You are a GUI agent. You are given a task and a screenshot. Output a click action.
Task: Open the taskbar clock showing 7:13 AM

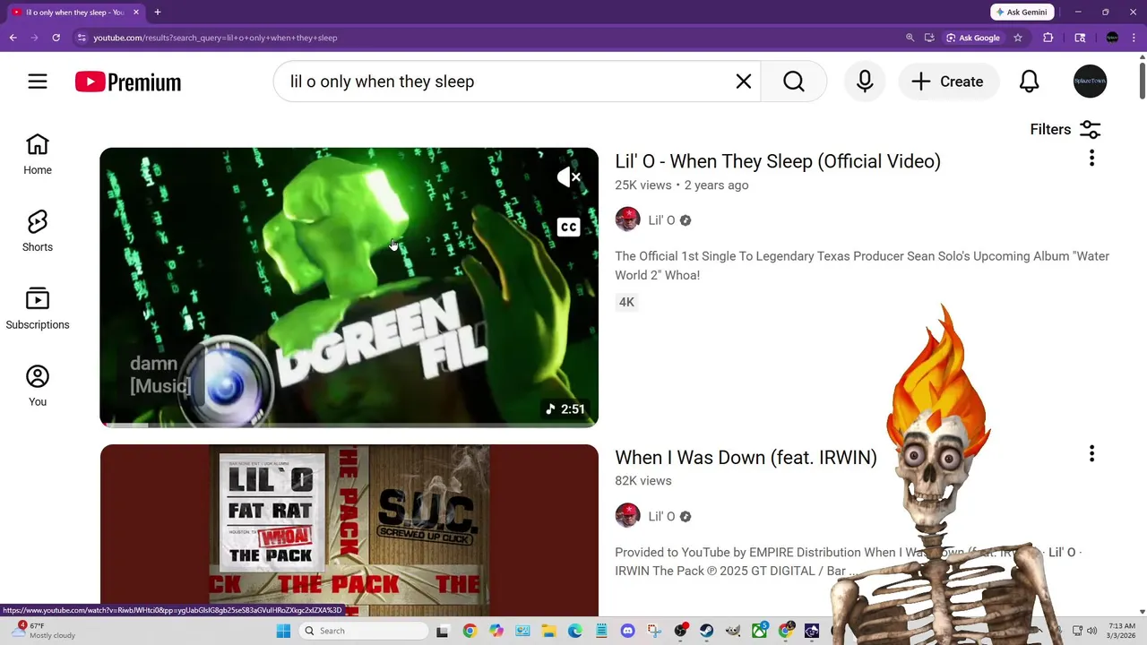pos(1122,631)
